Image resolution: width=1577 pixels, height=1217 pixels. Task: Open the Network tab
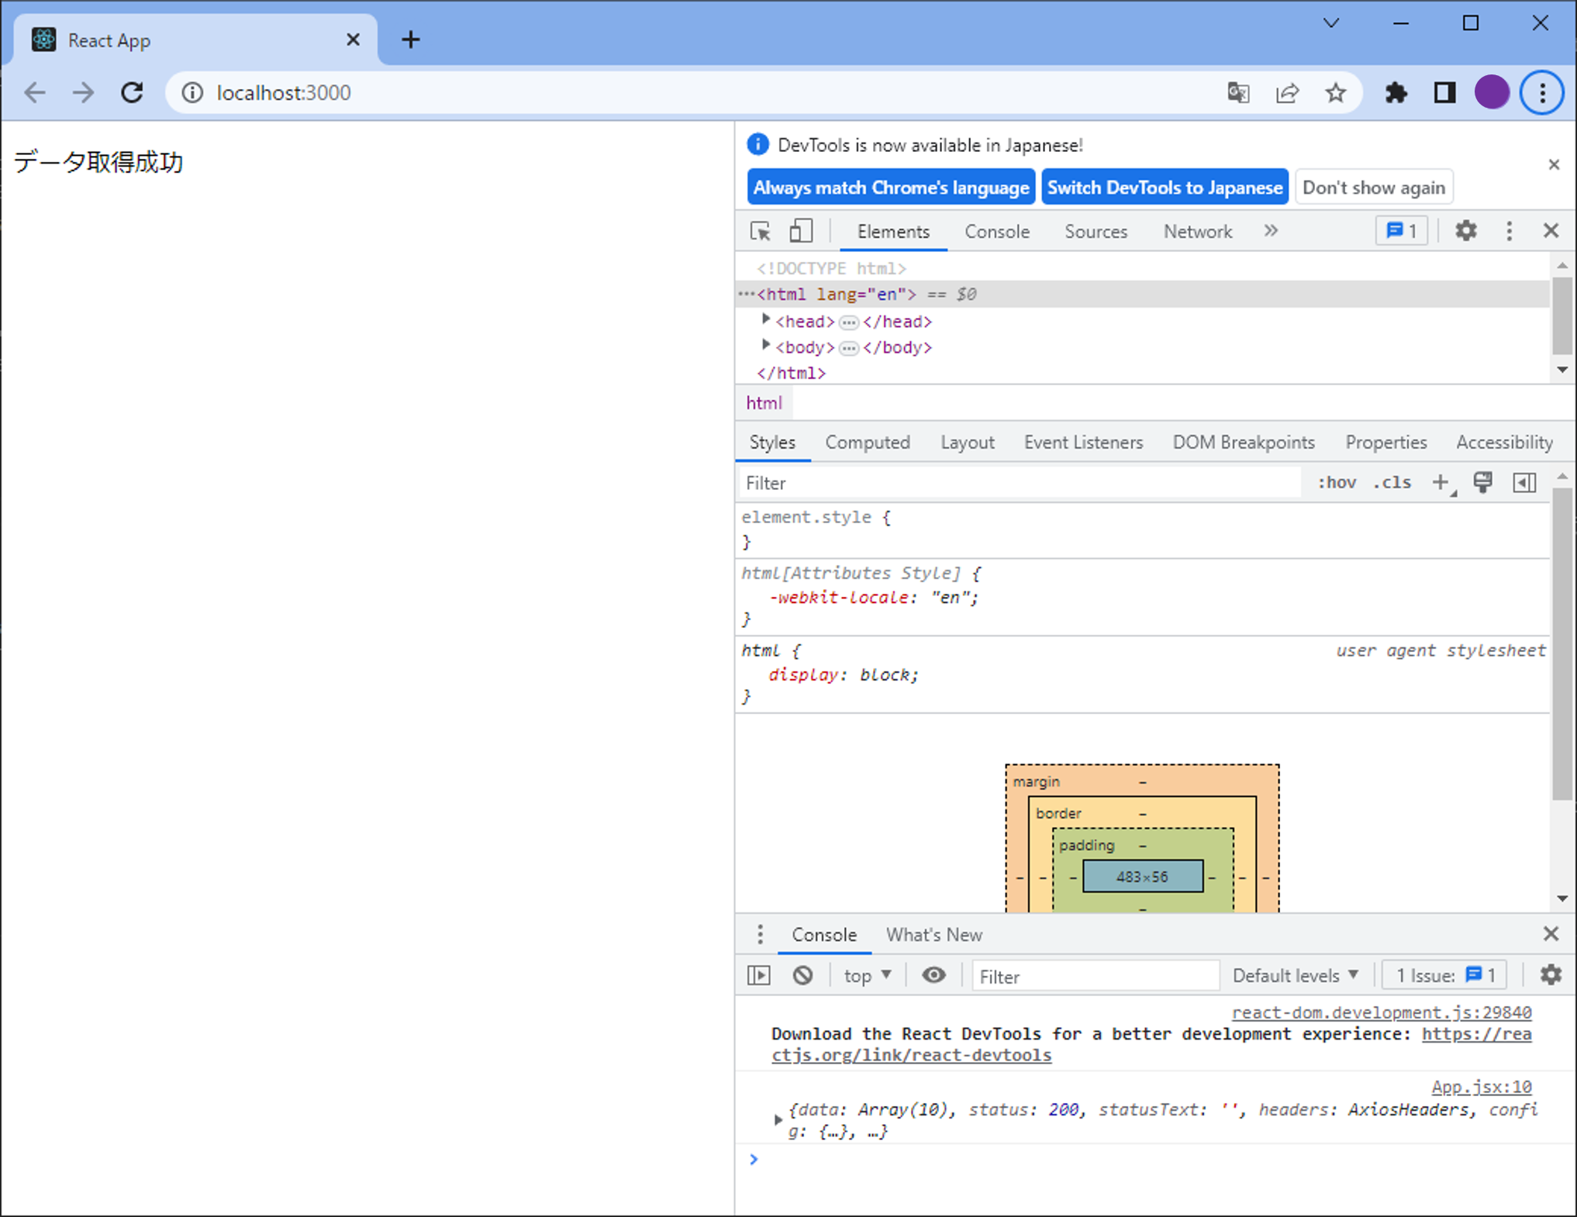click(x=1197, y=232)
